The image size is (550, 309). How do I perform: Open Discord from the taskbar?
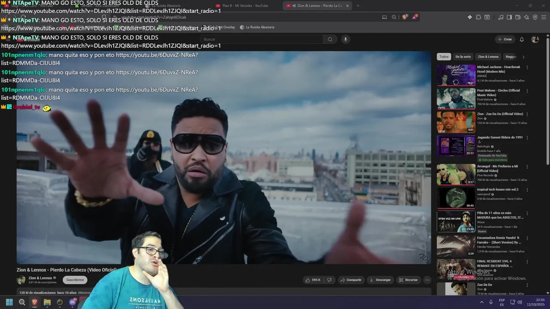pyautogui.click(x=73, y=302)
